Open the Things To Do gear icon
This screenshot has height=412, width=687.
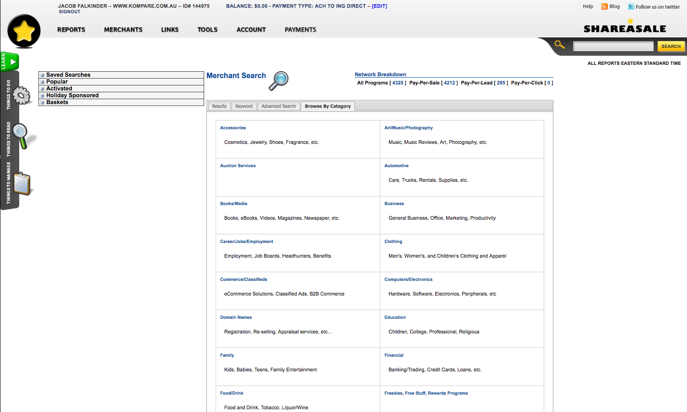click(21, 95)
